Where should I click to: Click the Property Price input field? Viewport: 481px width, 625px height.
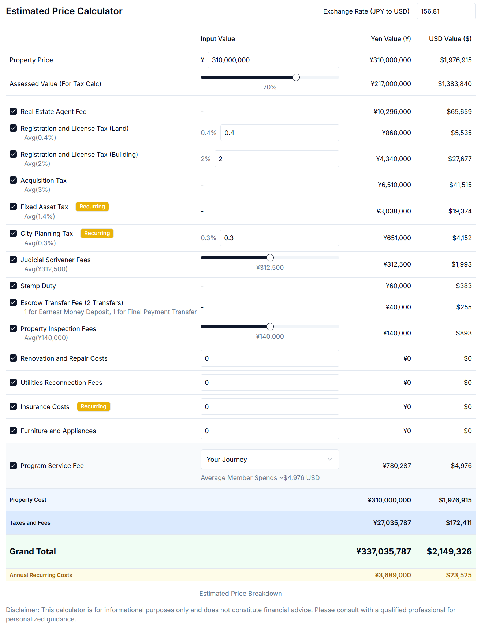tap(273, 60)
